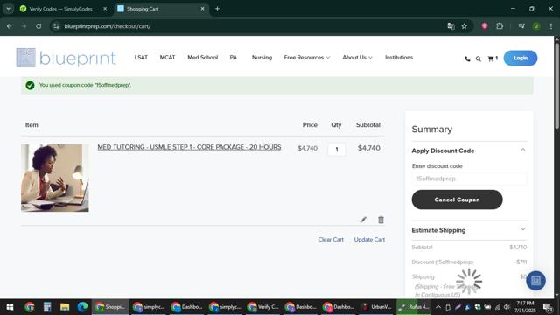Remove item using the trash icon
The image size is (560, 315).
(381, 220)
